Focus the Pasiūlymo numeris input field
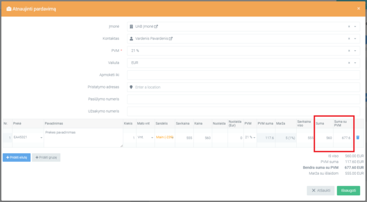The image size is (367, 202). click(243, 99)
